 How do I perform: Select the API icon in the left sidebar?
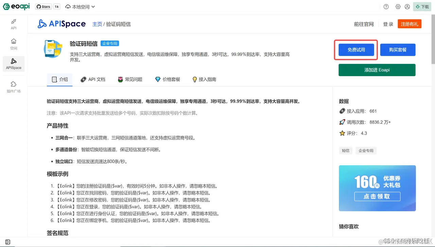14,24
